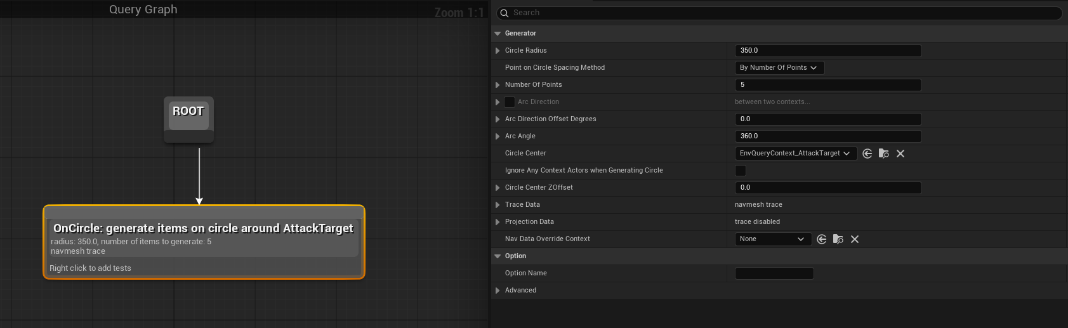Open Point on Circle Spacing Method dropdown
The image size is (1068, 328).
(779, 68)
